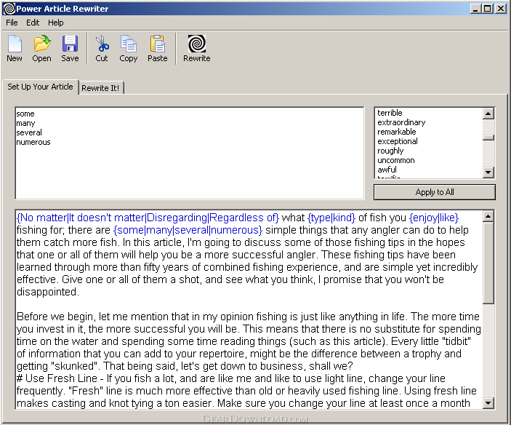Open the File menu

tap(12, 23)
